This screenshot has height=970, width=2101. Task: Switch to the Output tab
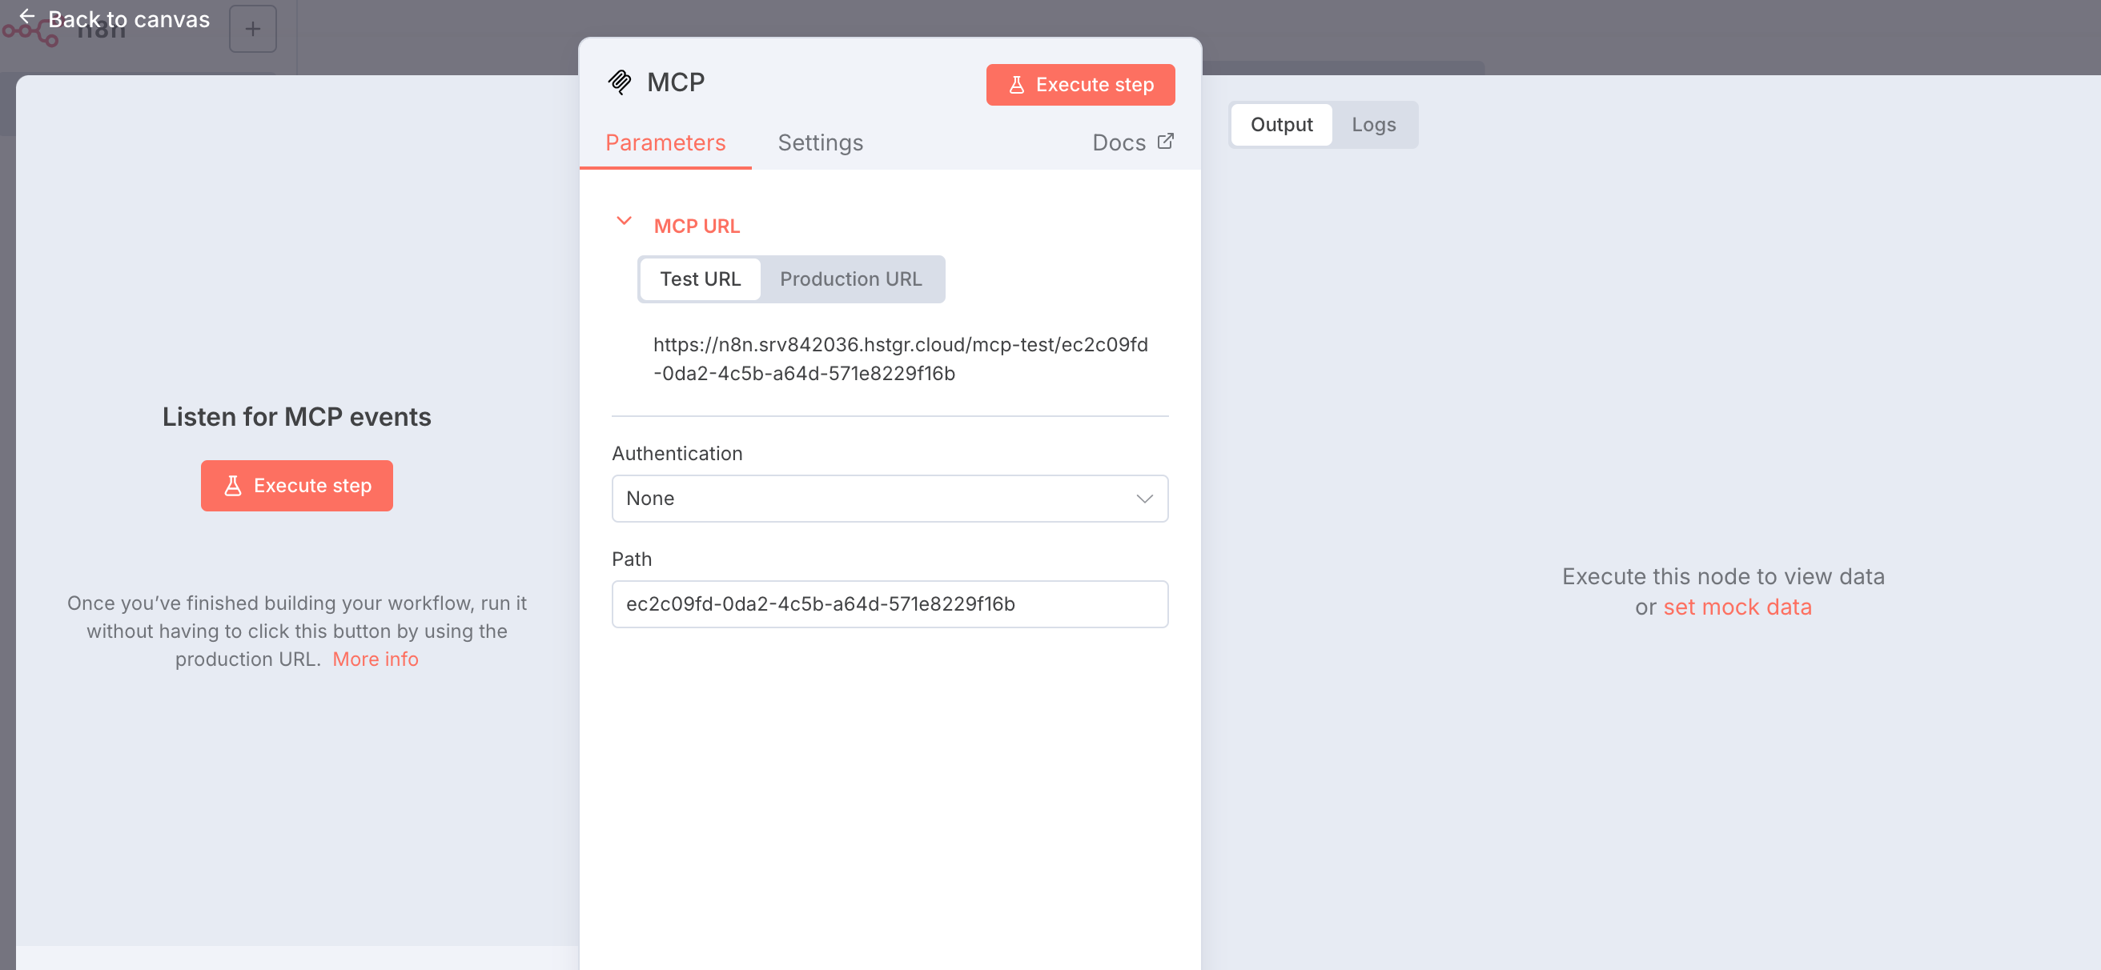[x=1281, y=125]
